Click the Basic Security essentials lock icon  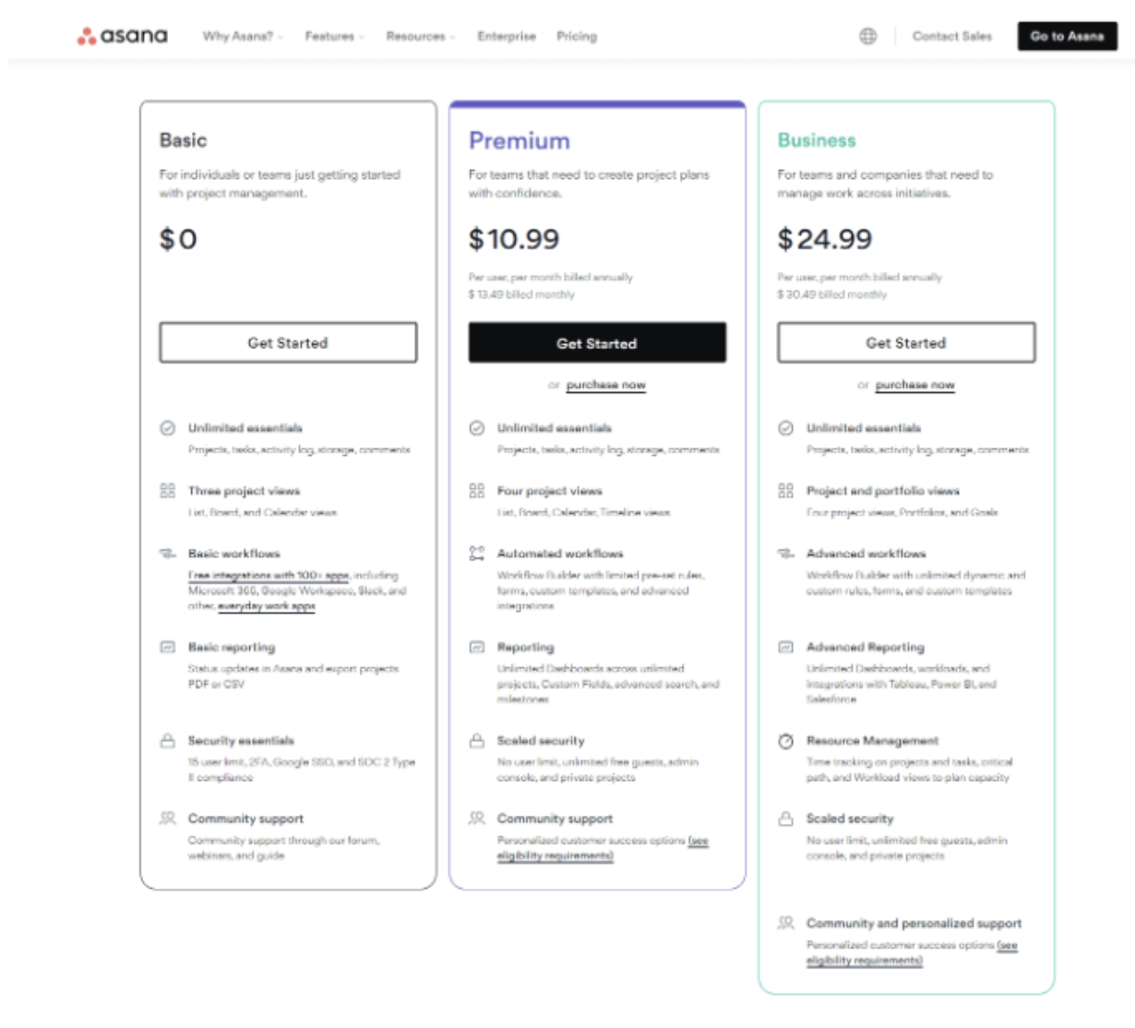point(167,741)
